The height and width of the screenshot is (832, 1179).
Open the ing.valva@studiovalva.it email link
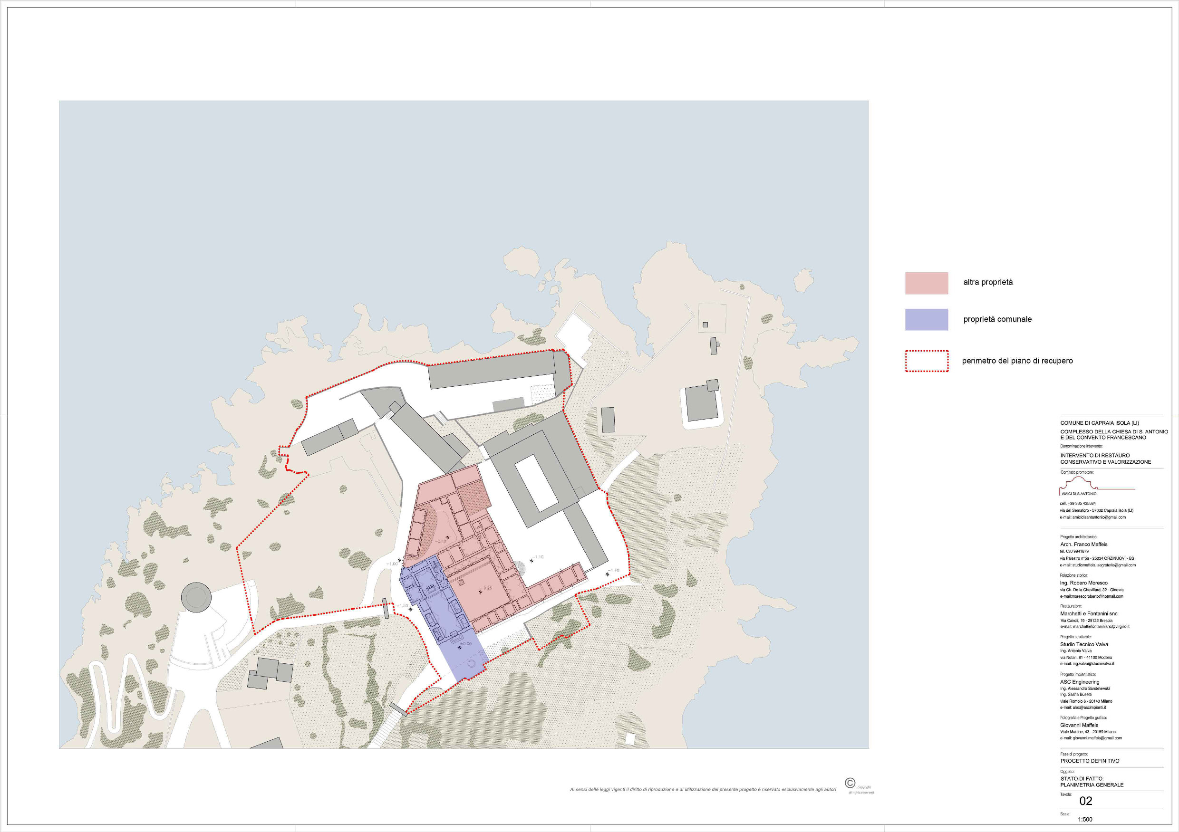pyautogui.click(x=1093, y=664)
